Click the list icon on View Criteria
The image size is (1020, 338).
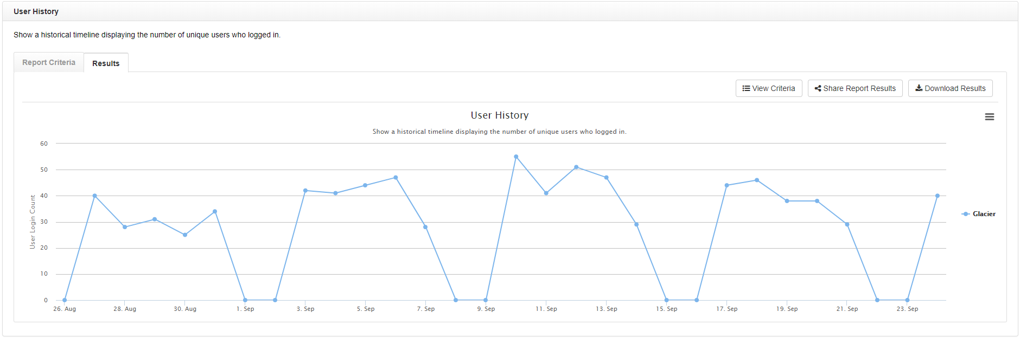pos(746,88)
